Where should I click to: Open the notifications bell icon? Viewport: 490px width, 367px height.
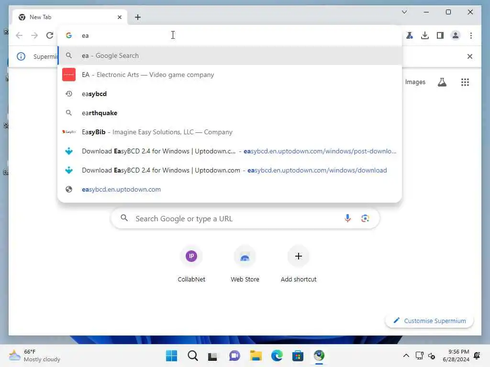[x=477, y=356]
